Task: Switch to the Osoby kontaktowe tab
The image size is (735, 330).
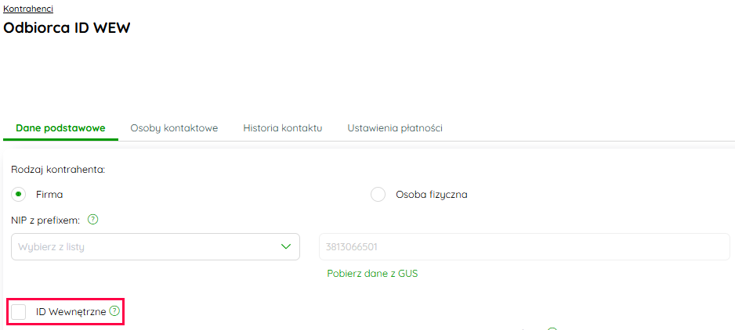Action: coord(174,127)
